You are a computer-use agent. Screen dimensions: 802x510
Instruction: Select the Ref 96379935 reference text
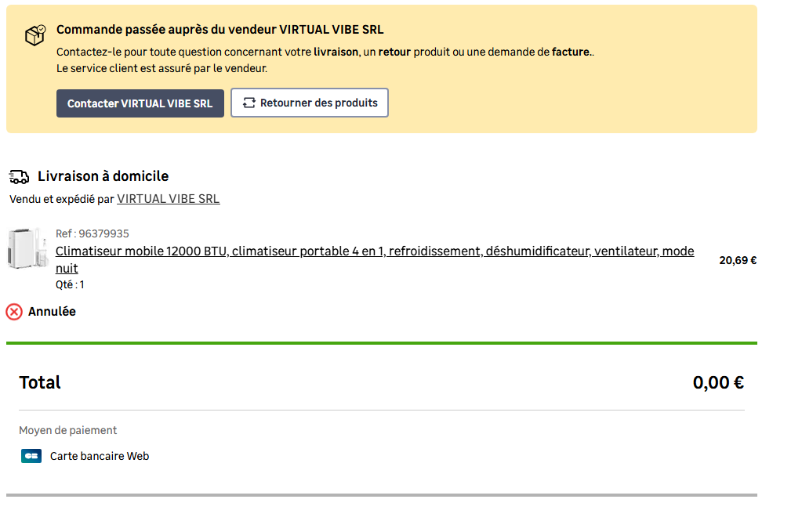point(92,233)
